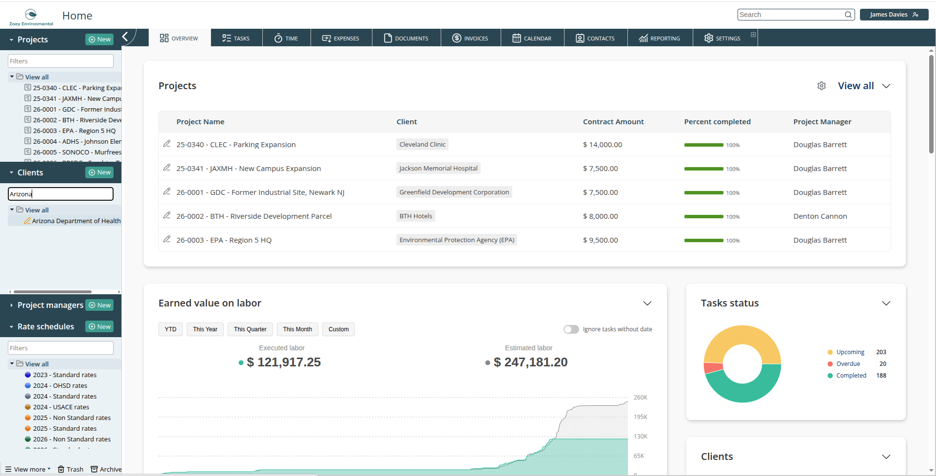This screenshot has height=476, width=936.
Task: Click New button in Clients section
Action: click(99, 172)
